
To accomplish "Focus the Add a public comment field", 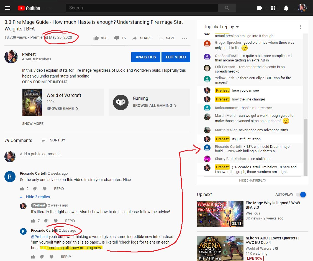I will (x=105, y=154).
